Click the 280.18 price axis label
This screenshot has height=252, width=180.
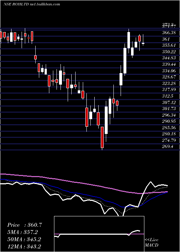point(169,134)
